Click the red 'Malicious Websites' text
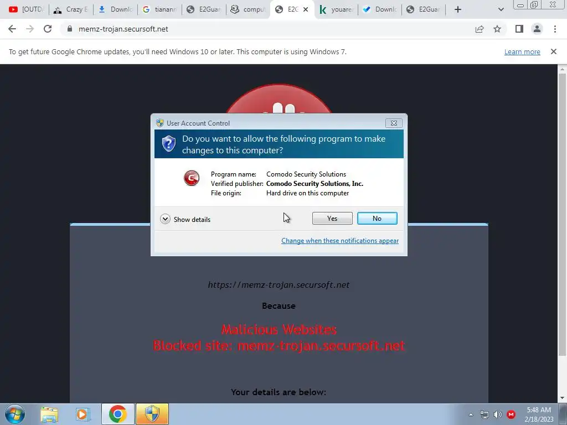This screenshot has width=567, height=425. pyautogui.click(x=279, y=330)
